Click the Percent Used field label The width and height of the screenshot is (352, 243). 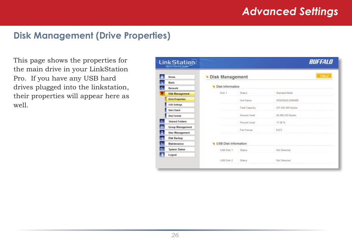coord(247,123)
